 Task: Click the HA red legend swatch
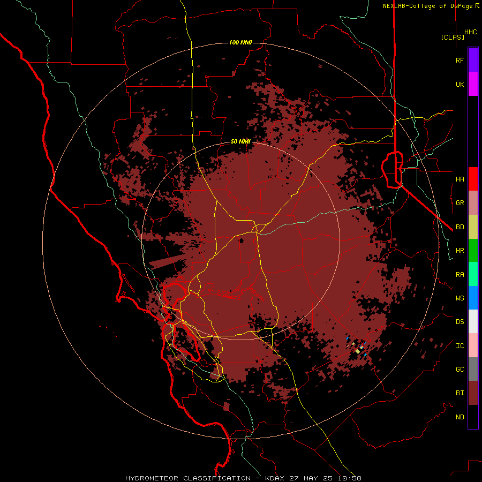[x=473, y=179]
